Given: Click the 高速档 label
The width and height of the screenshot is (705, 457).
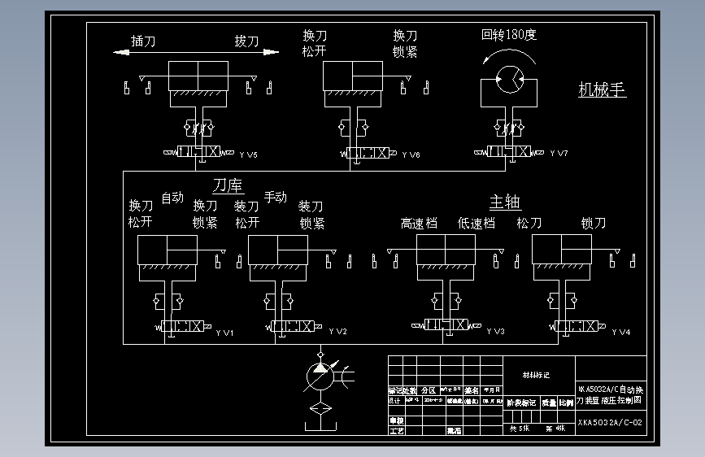Looking at the screenshot, I should (419, 223).
